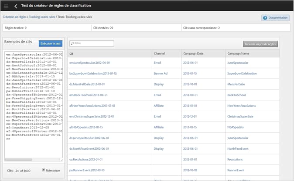Select the ba:SuperbowlCelebration:2013-01-15 key row
294x181 pixels.
(174, 73)
